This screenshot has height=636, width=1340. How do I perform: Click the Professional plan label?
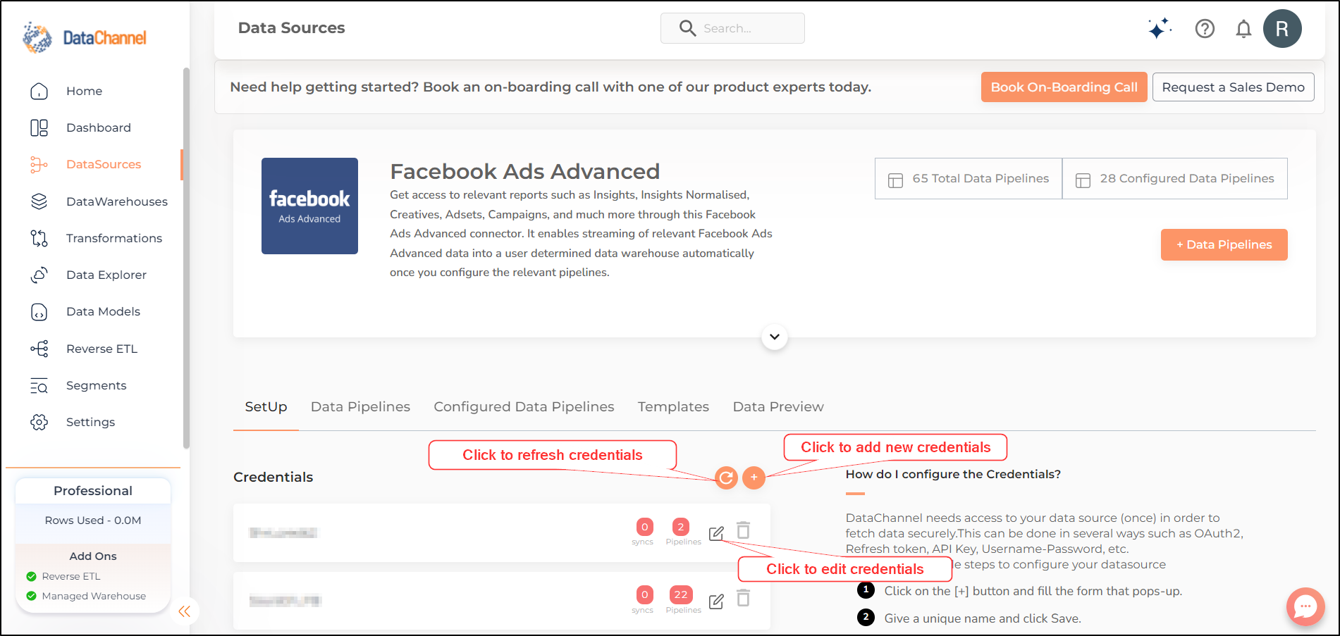[93, 491]
